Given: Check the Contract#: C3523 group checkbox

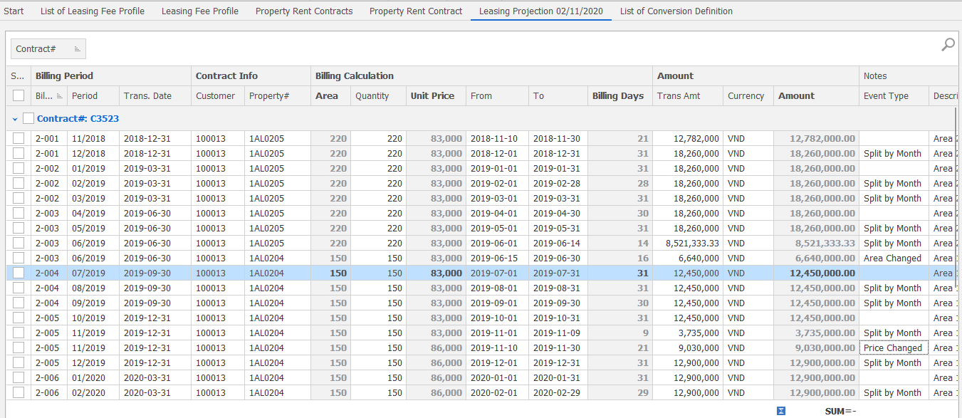Looking at the screenshot, I should tap(28, 118).
